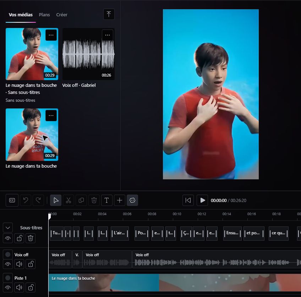
Task: Lock the Voix off track
Action: [31, 264]
